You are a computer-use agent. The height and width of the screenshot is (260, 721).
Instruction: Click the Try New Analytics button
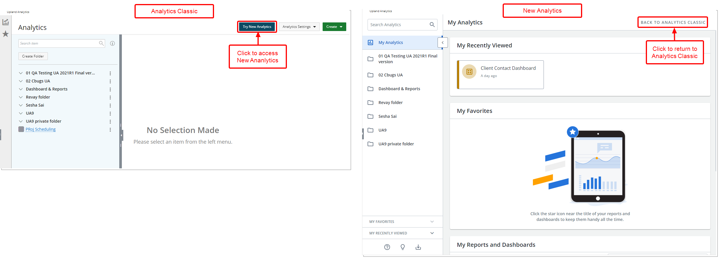257,27
